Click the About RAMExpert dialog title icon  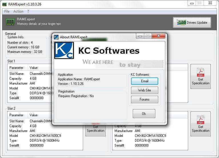coord(56,37)
